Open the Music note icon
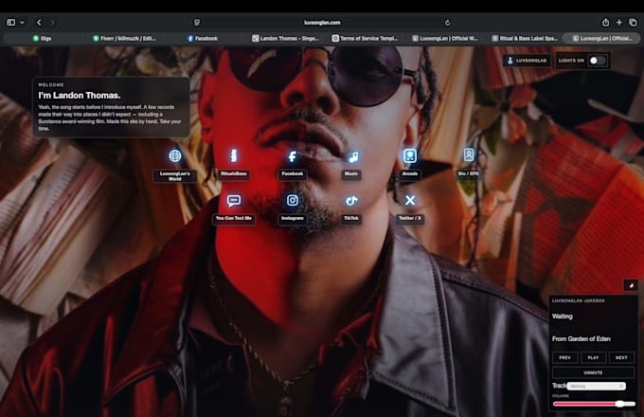This screenshot has height=417, width=644. point(351,156)
